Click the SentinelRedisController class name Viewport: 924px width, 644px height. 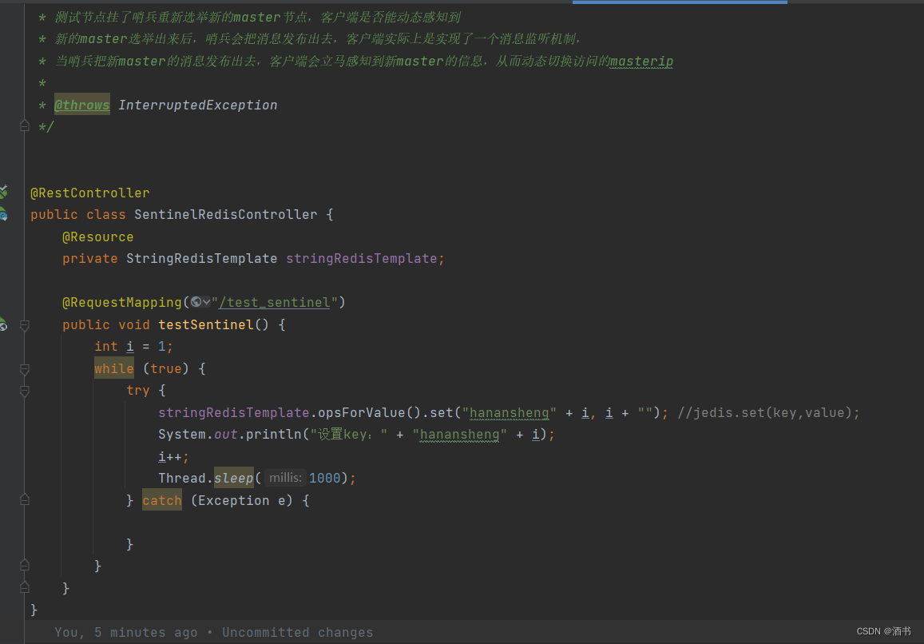(x=226, y=215)
